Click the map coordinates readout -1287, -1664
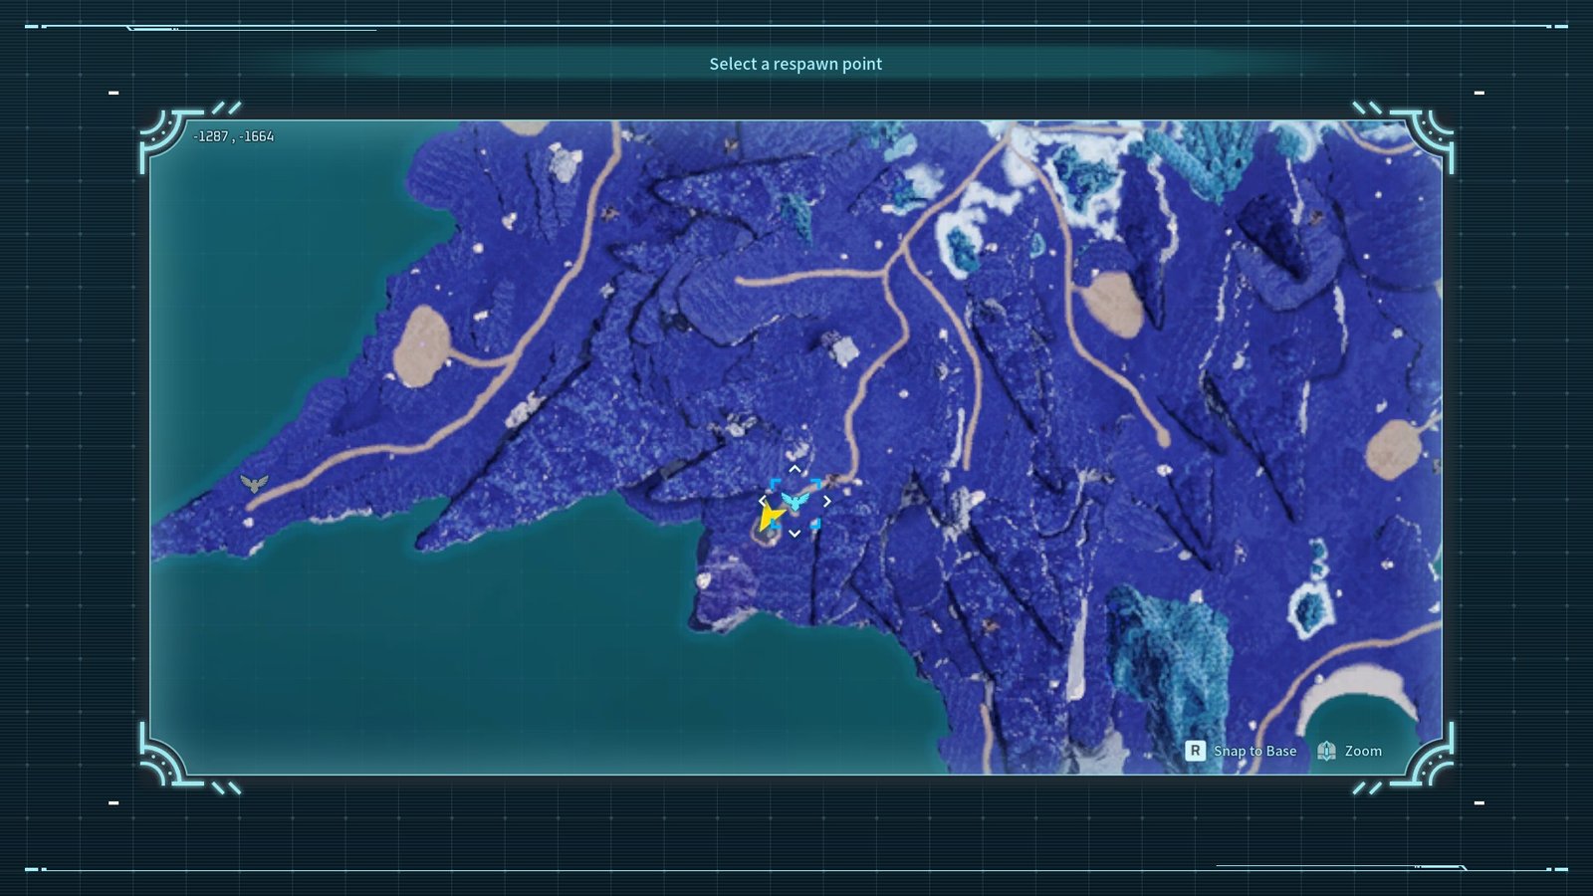Screen dimensions: 1593x896 pos(234,136)
